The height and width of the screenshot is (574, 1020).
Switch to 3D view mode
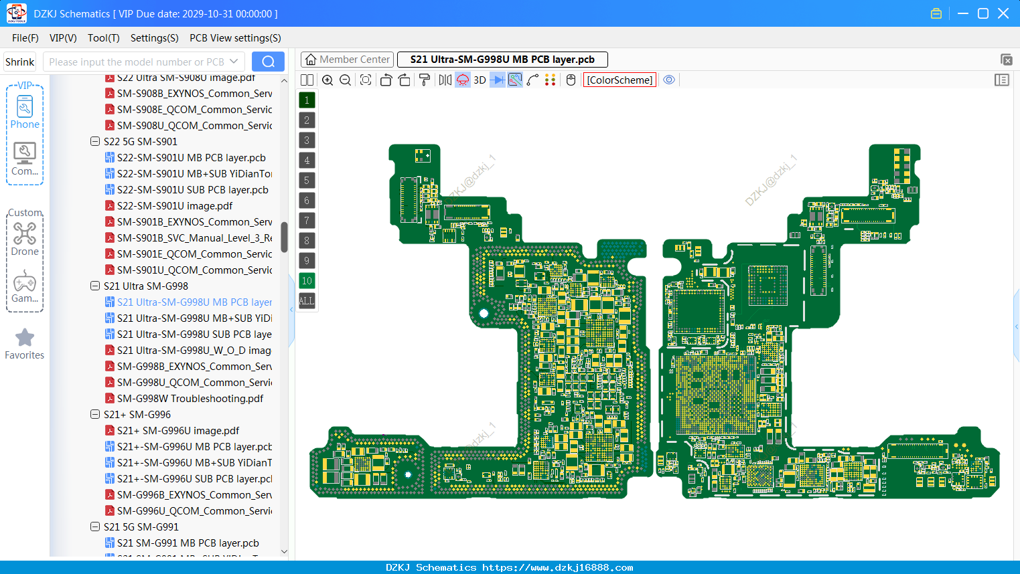[480, 80]
